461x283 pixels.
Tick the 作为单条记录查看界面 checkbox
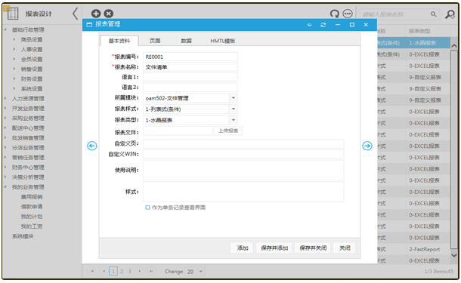coord(147,208)
